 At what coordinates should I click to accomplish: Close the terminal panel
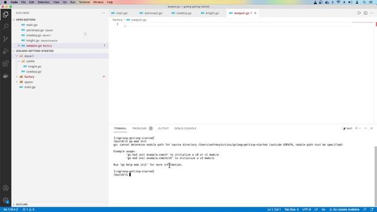372,128
